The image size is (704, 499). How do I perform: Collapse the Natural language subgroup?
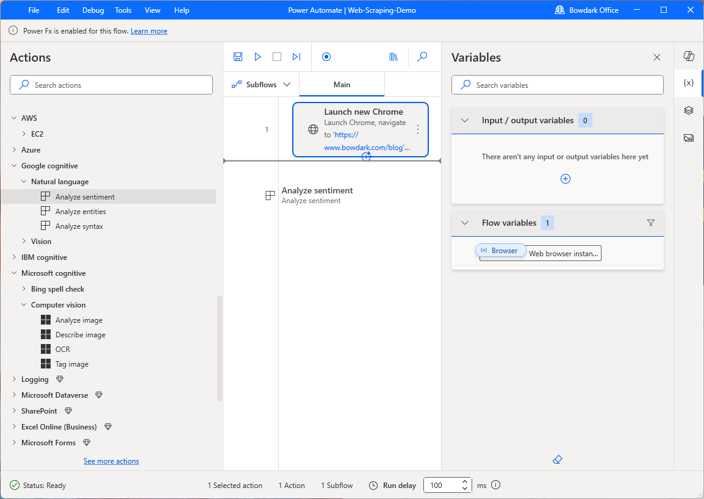[24, 181]
